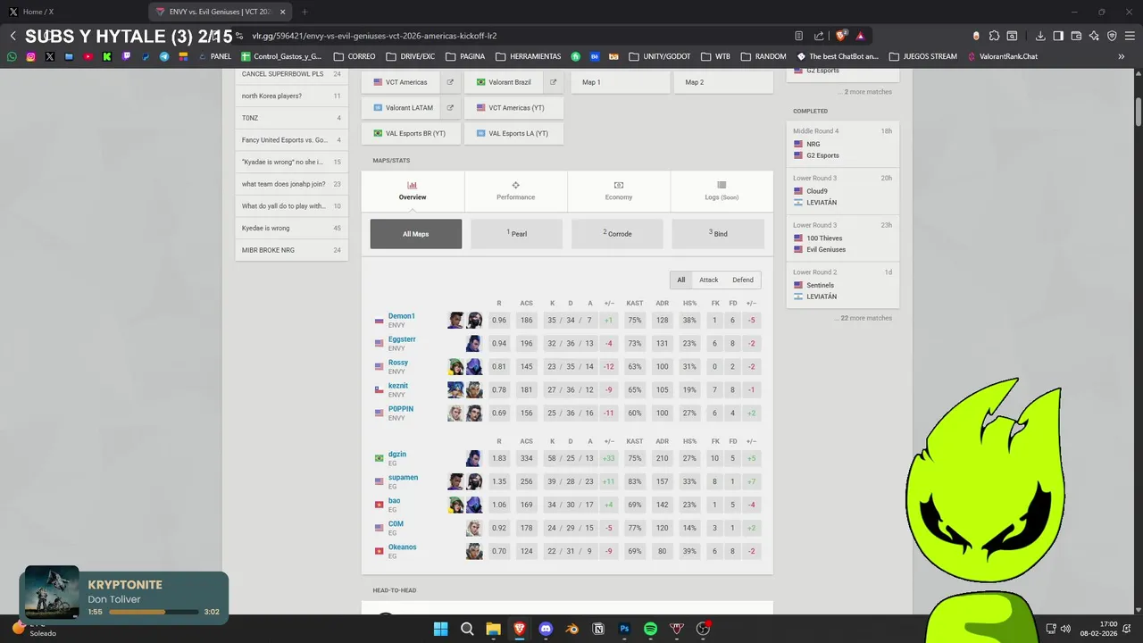Open Spotify from the taskbar

[x=650, y=629]
